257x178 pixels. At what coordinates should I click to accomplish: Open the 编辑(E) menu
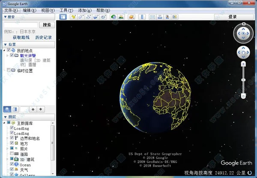point(30,10)
